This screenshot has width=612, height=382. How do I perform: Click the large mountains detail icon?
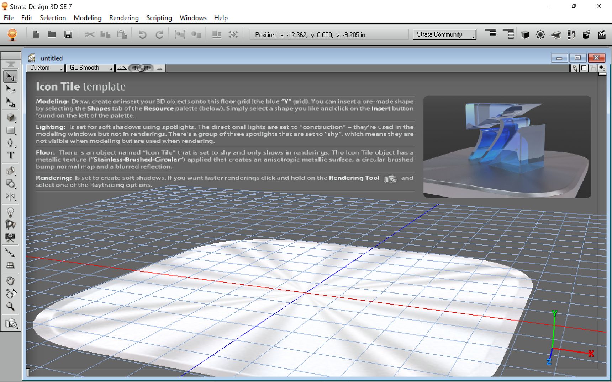click(x=122, y=68)
